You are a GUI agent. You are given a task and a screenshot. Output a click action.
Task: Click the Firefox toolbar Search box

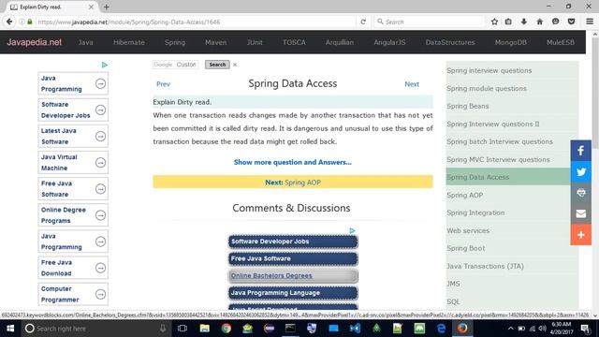point(430,22)
